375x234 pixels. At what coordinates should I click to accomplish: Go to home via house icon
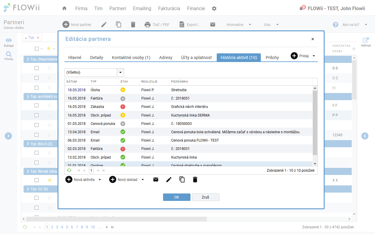(x=64, y=8)
